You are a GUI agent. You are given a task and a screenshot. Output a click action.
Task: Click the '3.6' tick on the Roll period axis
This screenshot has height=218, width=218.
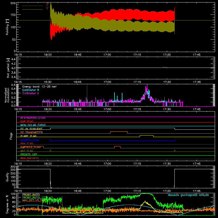(13, 77)
